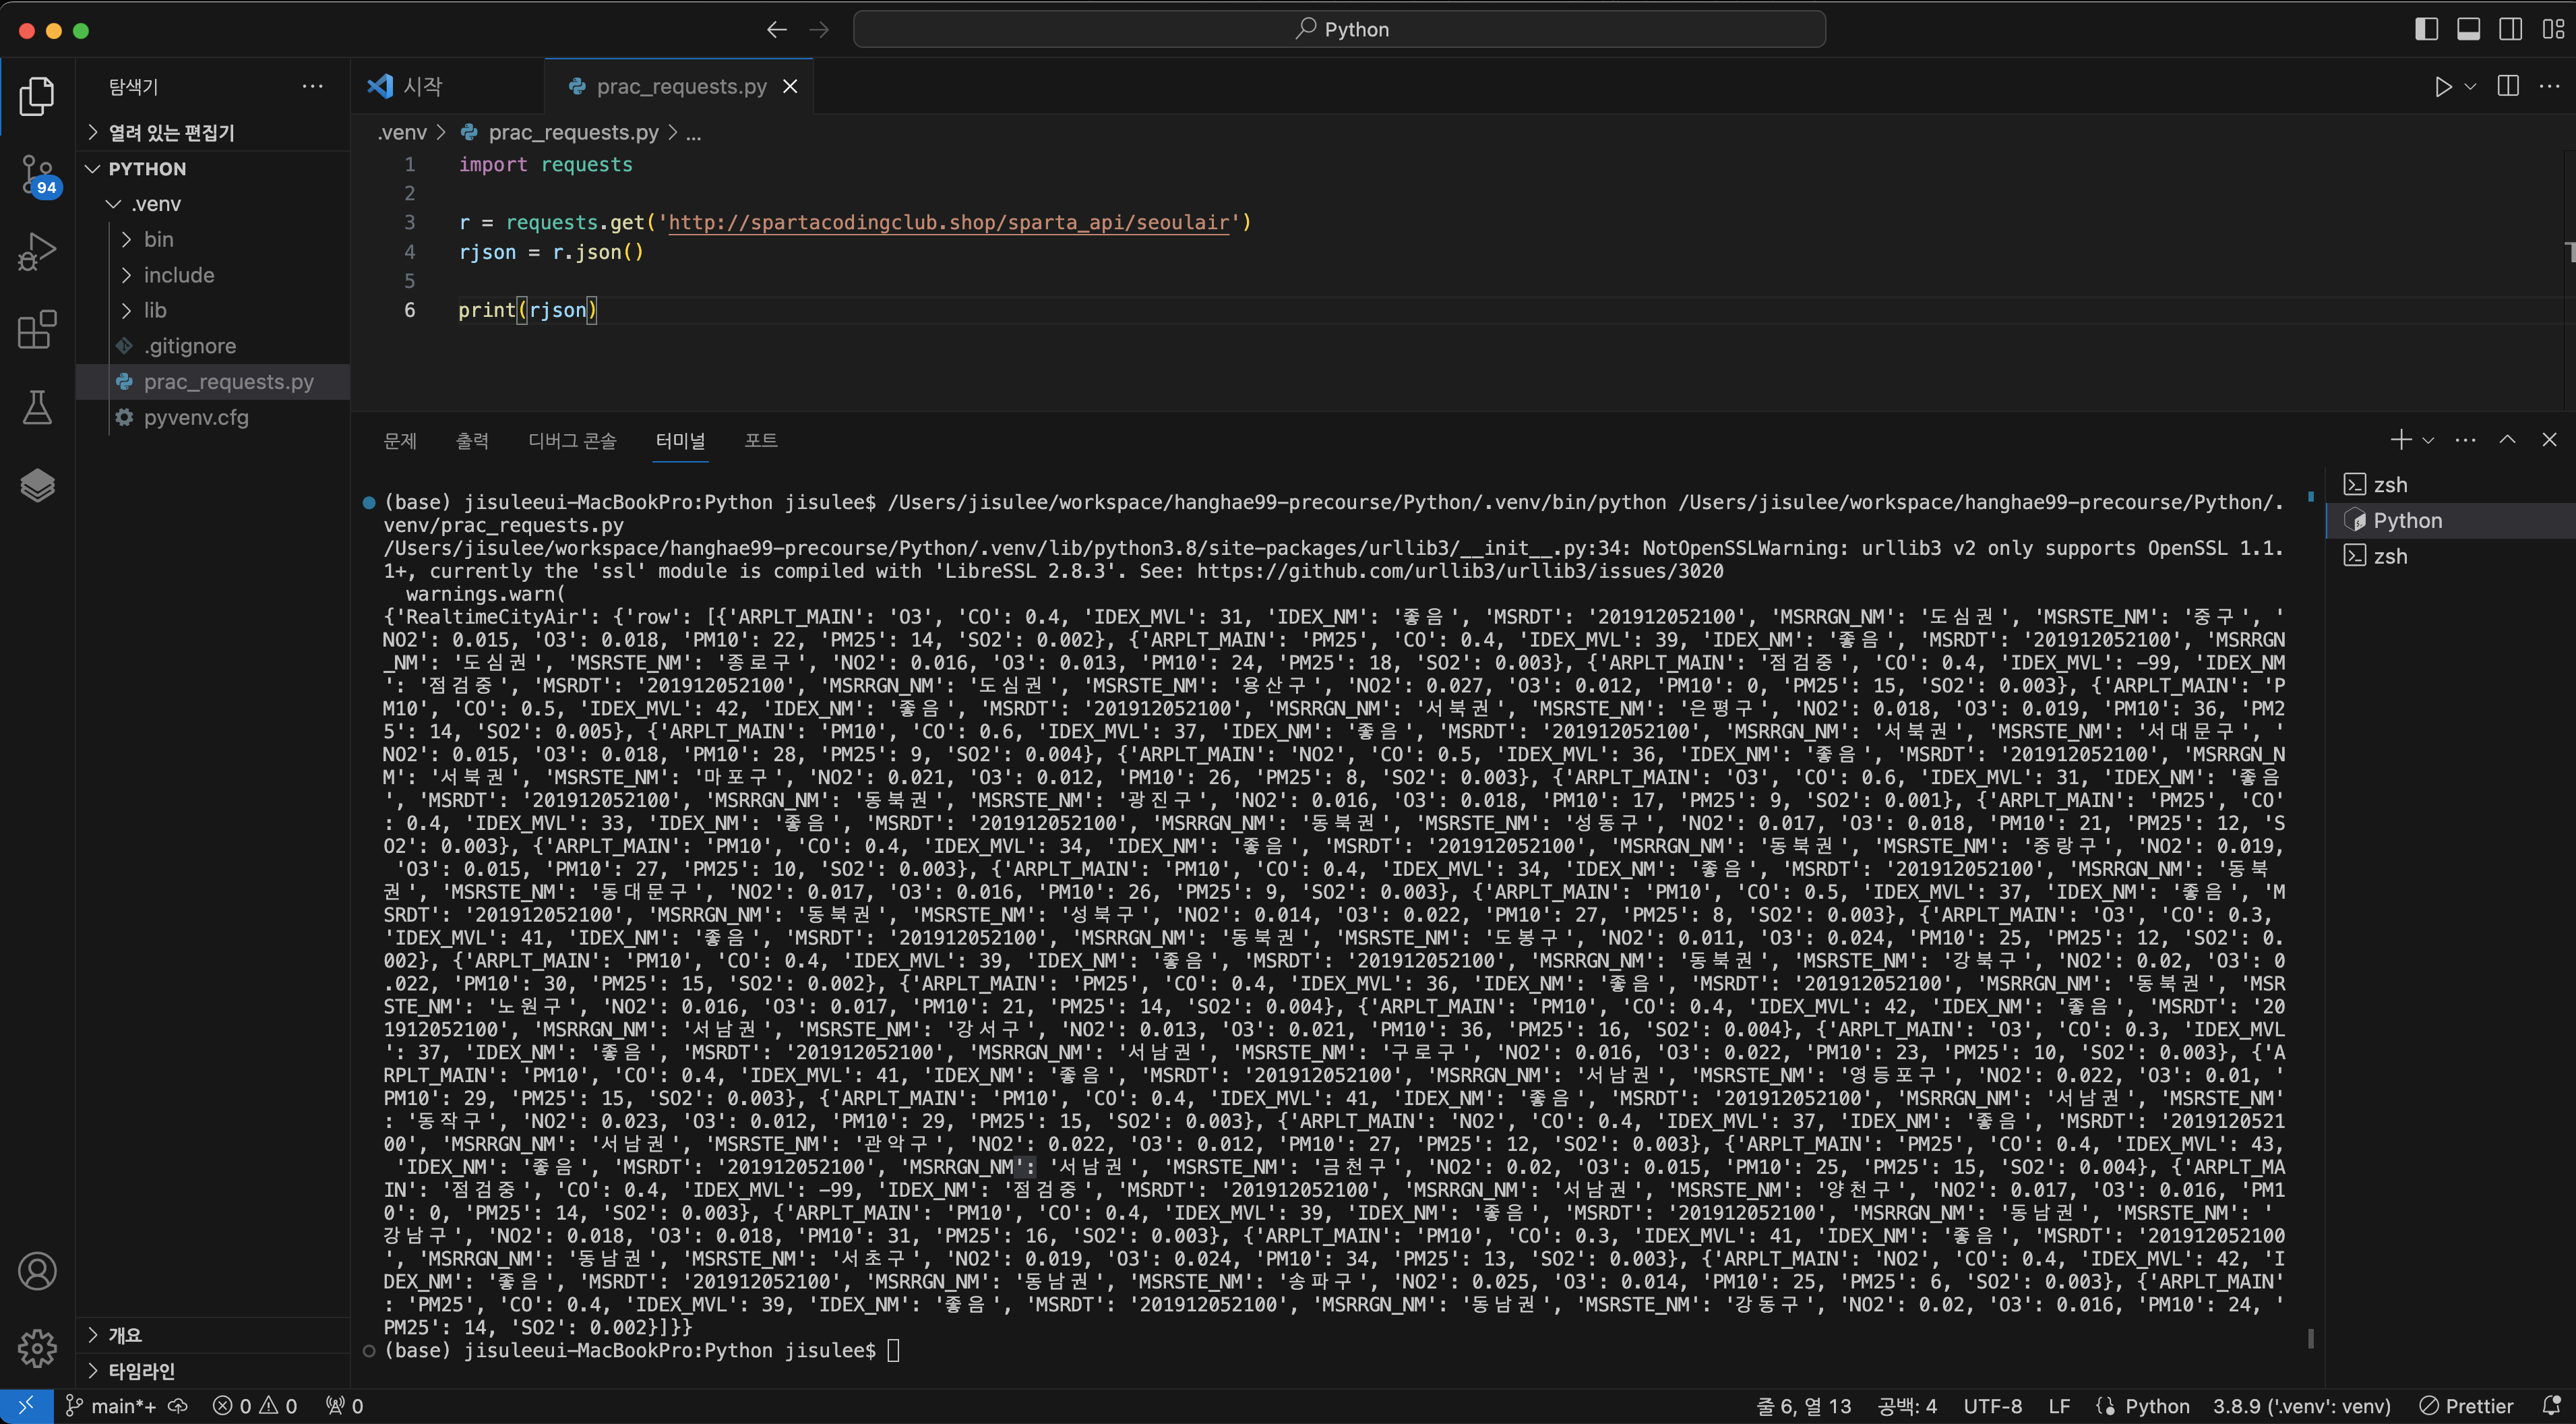Expand the 개요 outline section
Viewport: 2576px width, 1424px height.
(213, 1335)
